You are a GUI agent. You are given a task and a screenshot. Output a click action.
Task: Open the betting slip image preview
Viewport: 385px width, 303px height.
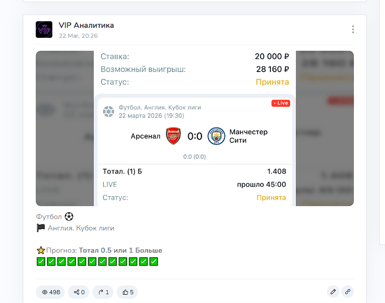[x=195, y=128]
